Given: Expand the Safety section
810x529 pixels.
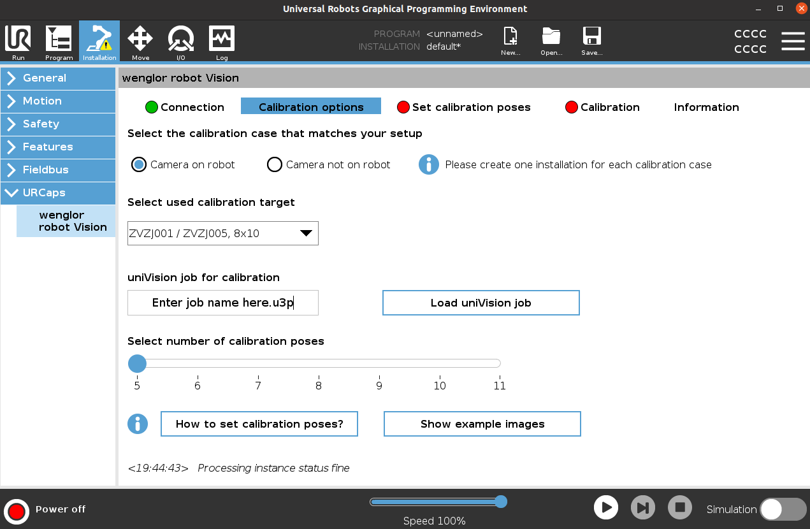Looking at the screenshot, I should [x=58, y=124].
